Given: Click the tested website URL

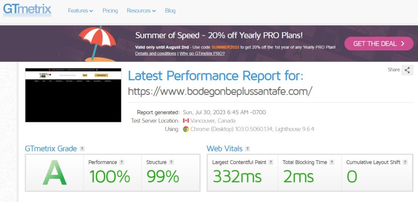Looking at the screenshot, I should pyautogui.click(x=220, y=91).
